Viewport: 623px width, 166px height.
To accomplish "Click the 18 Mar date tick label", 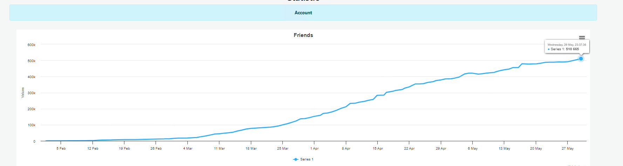I will tap(251, 149).
